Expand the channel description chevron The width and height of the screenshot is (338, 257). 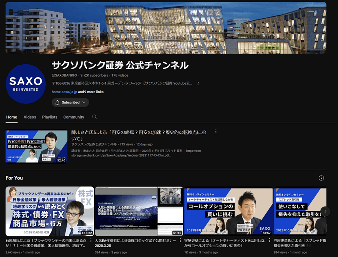click(x=198, y=83)
